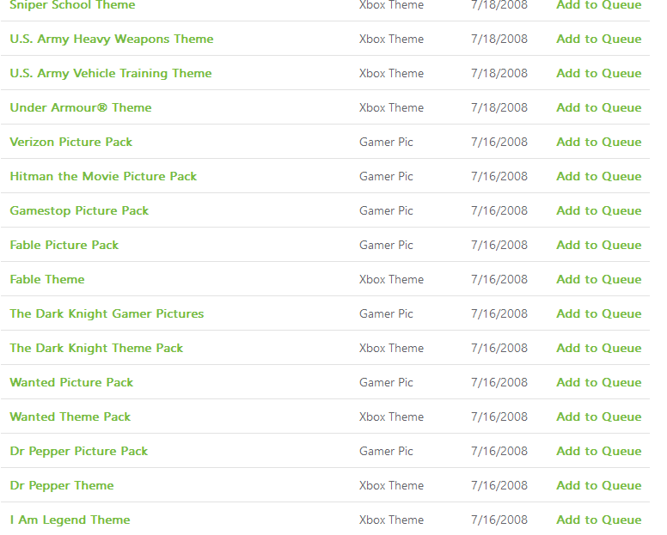The width and height of the screenshot is (667, 535).
Task: Select 7/16/2008 date in Verizon Picture Pack row
Action: (x=499, y=142)
